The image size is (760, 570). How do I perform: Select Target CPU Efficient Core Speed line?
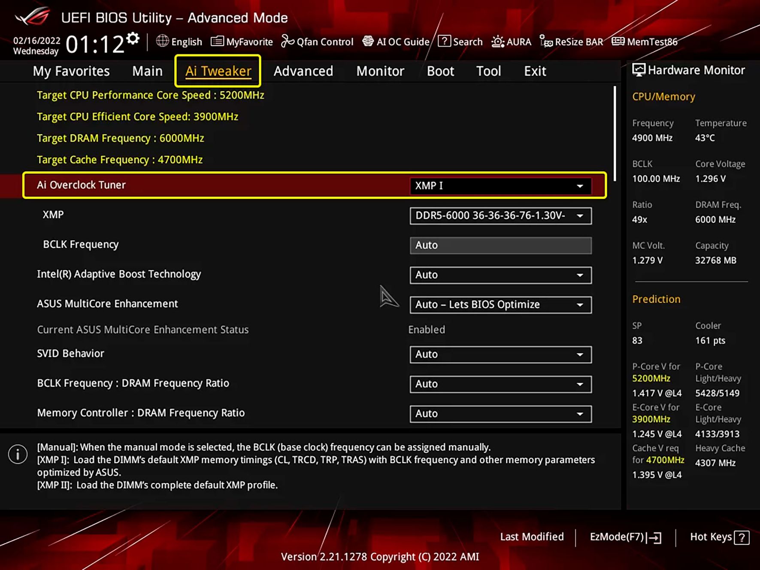tap(137, 116)
